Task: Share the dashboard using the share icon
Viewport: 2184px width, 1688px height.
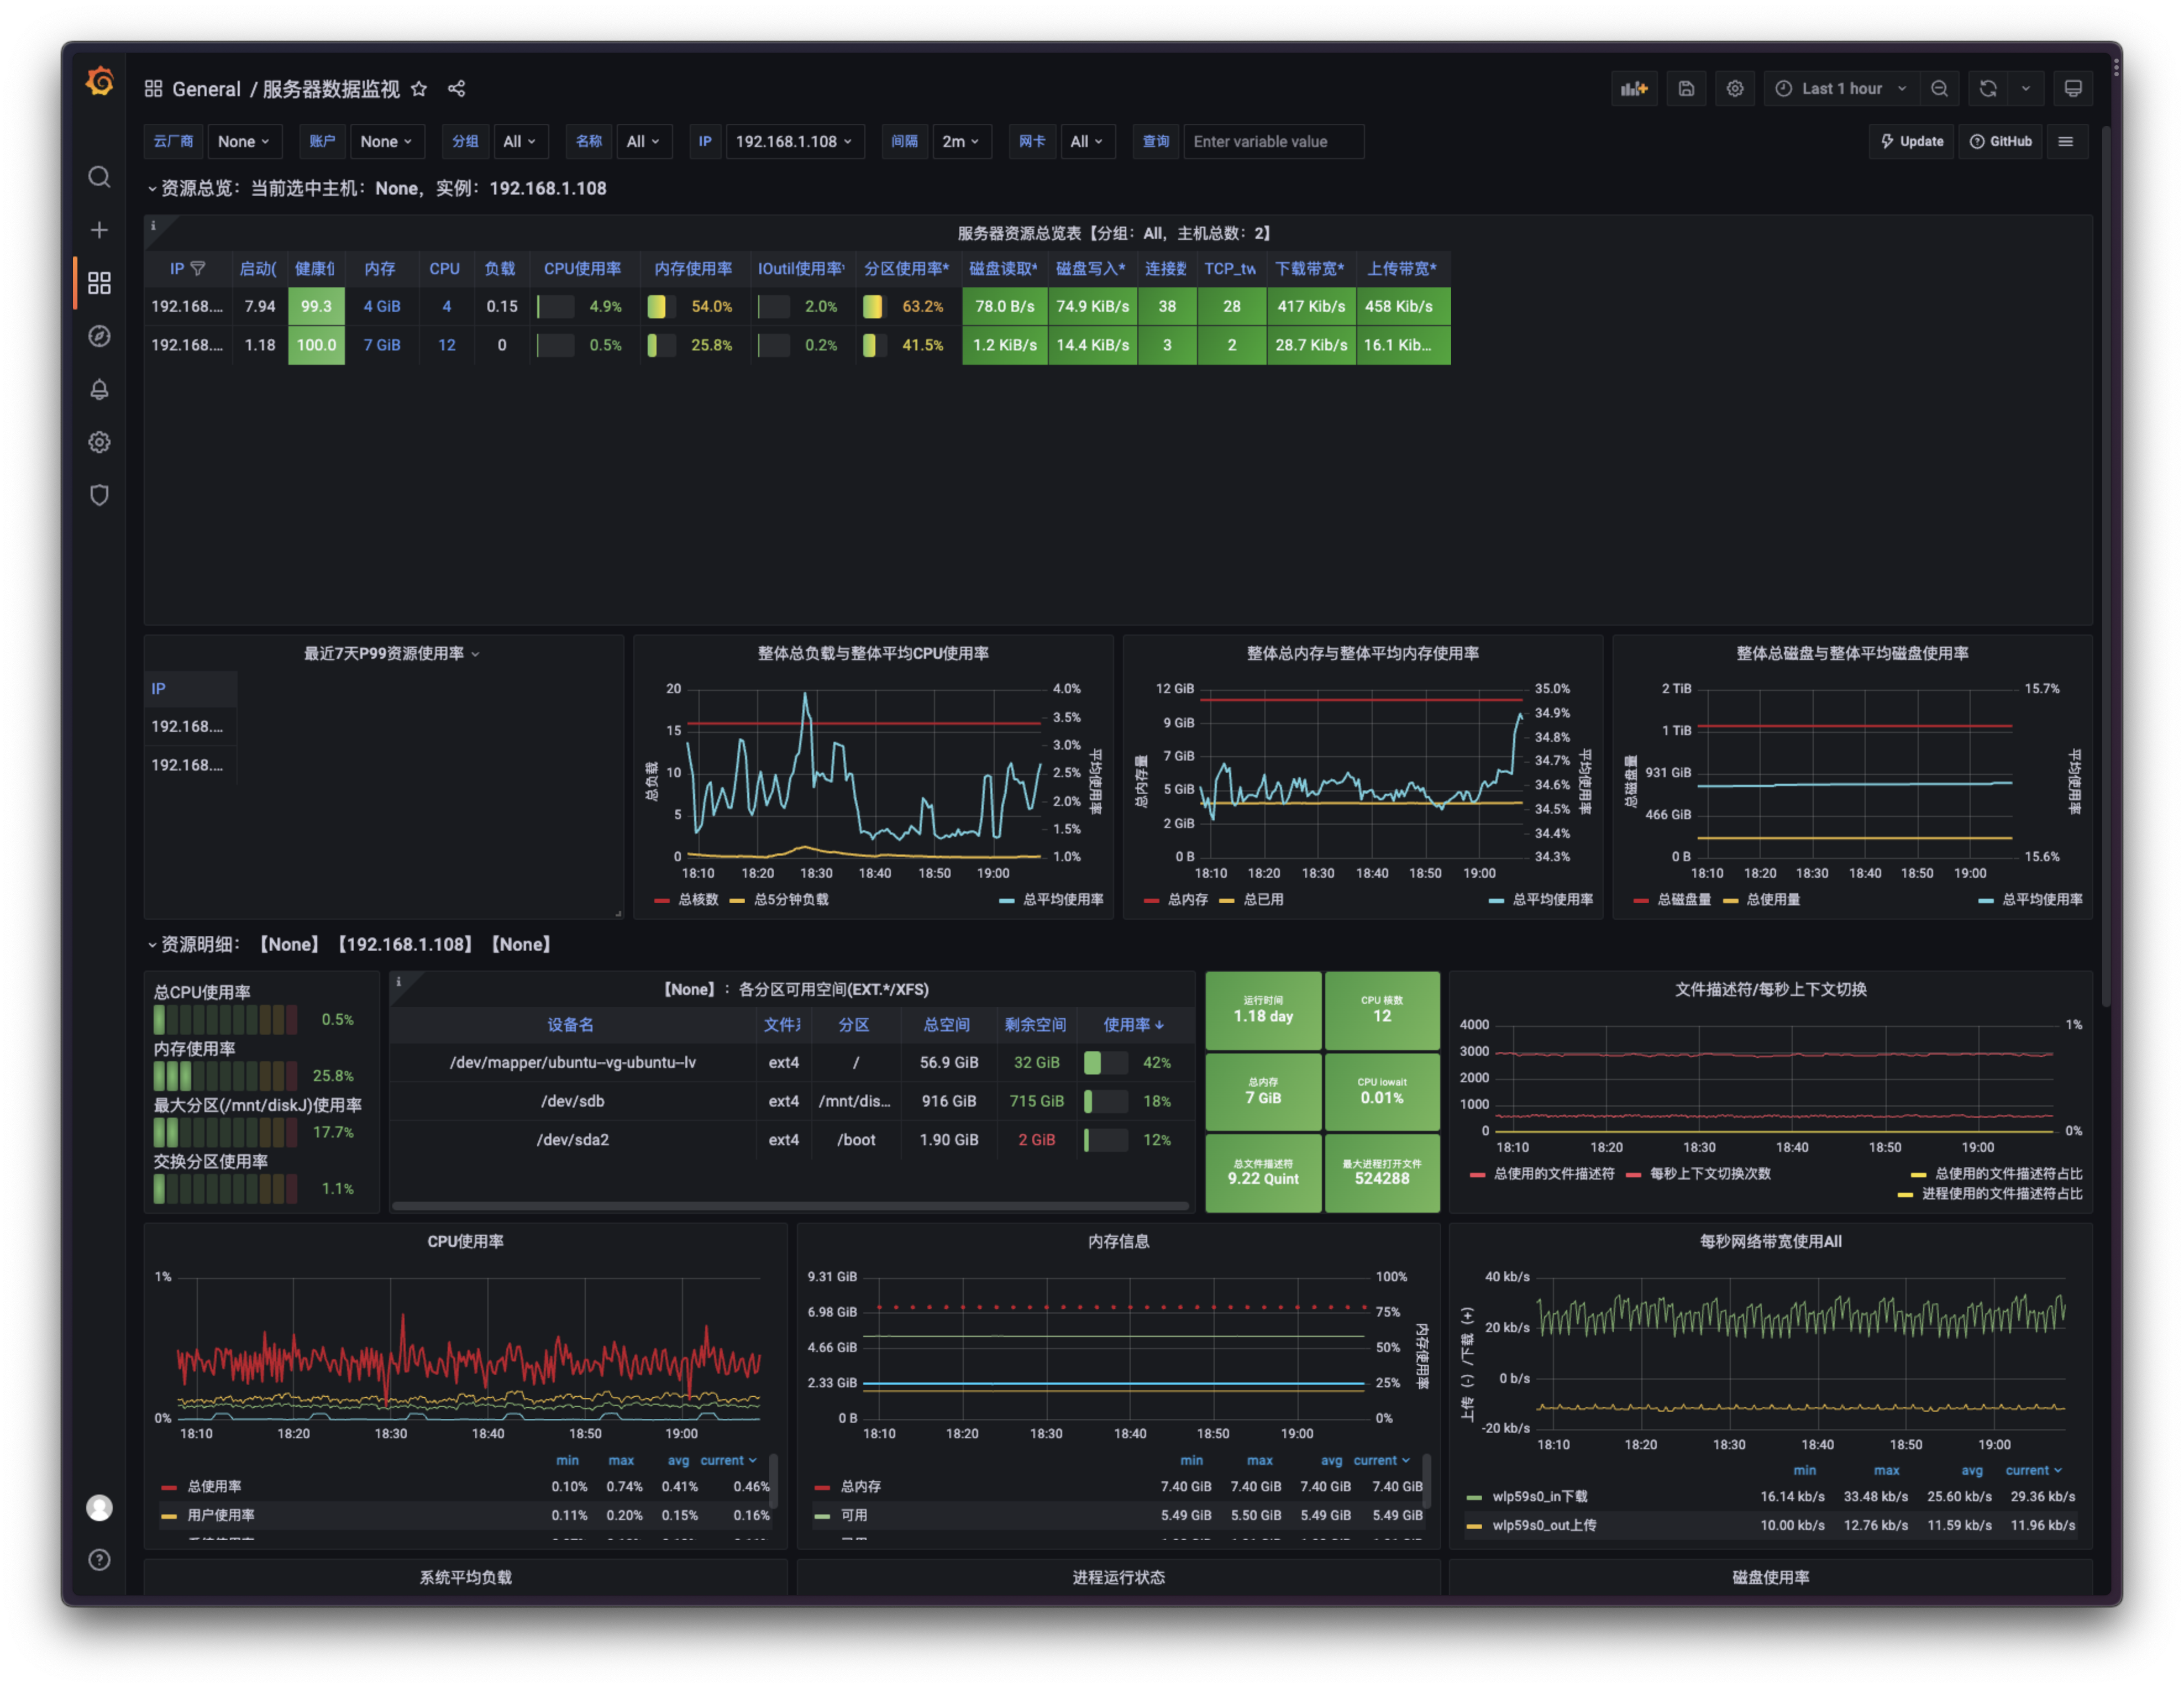Action: 456,89
